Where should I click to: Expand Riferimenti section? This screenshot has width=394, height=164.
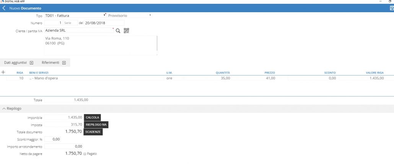click(x=64, y=63)
